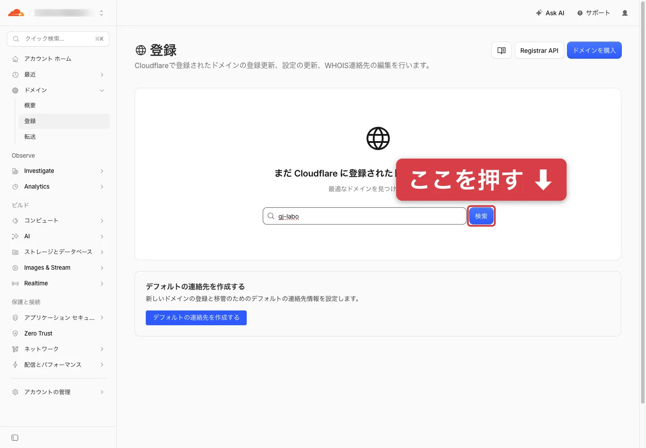Click the ドメイン globe icon in sidebar

15,90
